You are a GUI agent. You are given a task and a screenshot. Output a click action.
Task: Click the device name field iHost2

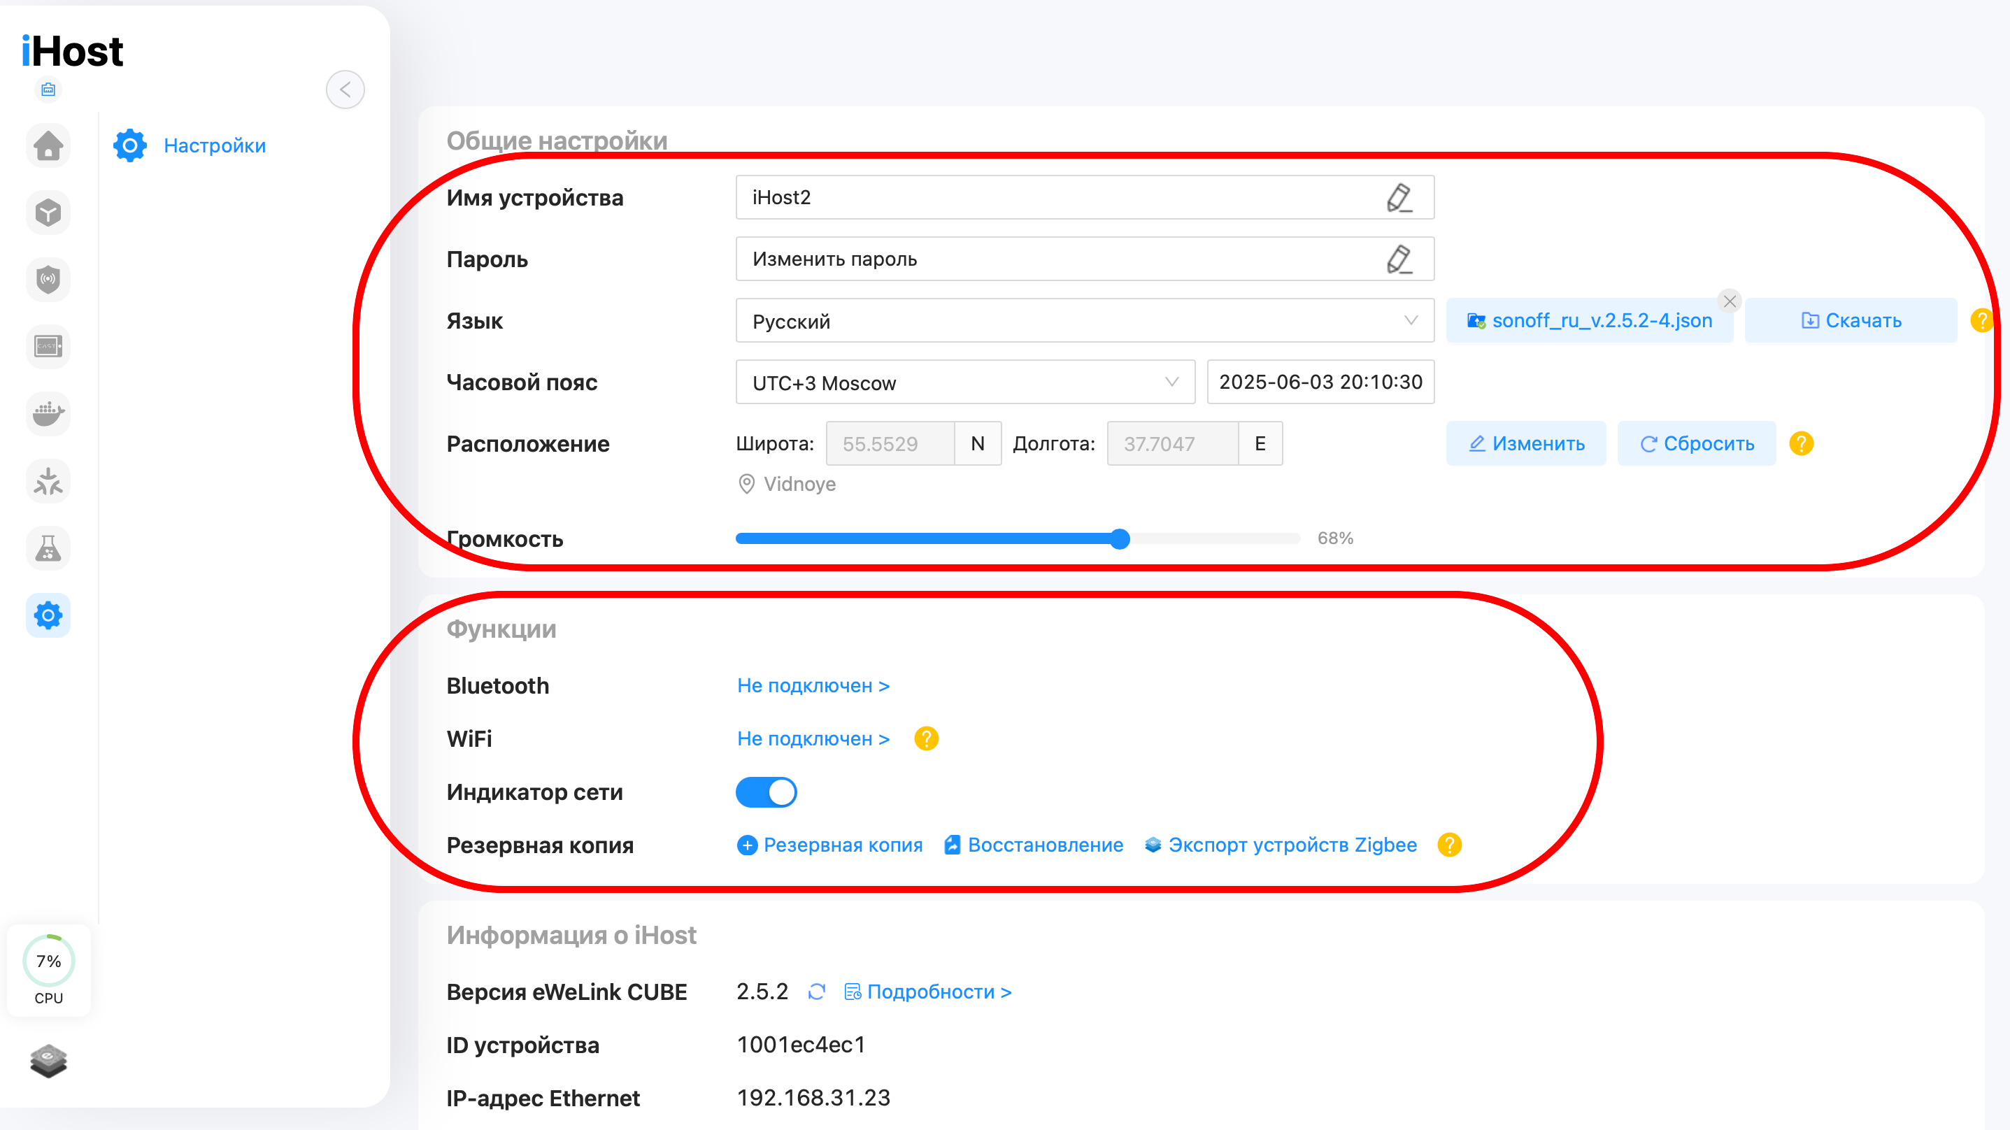(x=1085, y=197)
